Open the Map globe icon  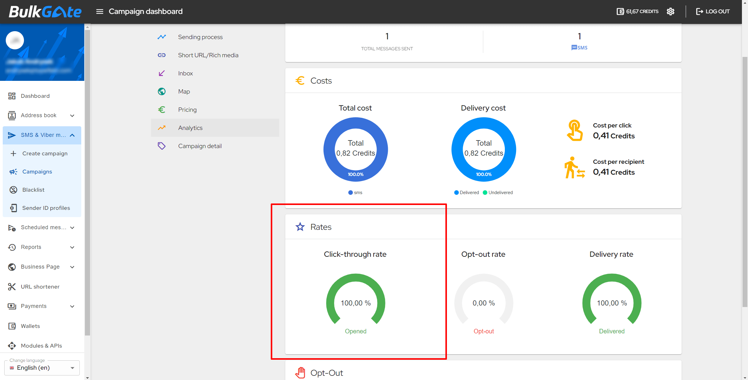pos(162,91)
